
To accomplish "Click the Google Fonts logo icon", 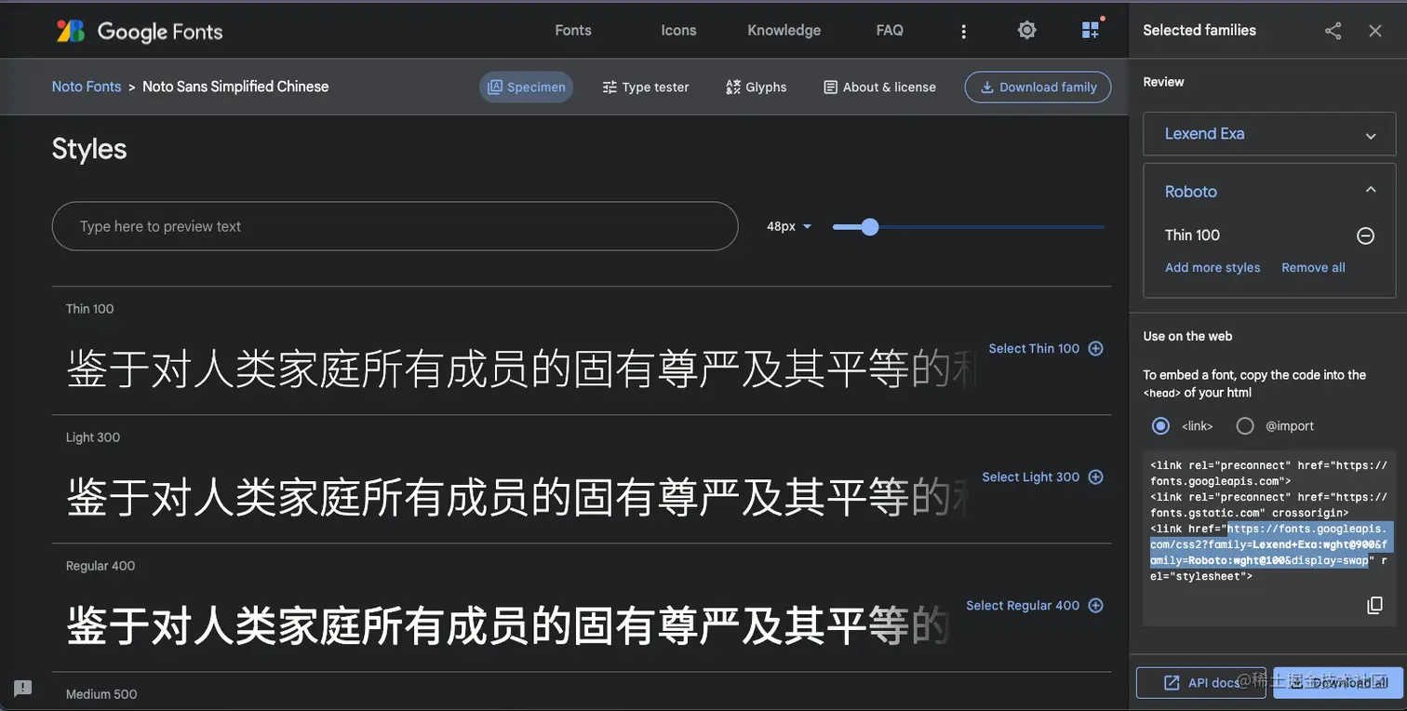I will tap(71, 31).
